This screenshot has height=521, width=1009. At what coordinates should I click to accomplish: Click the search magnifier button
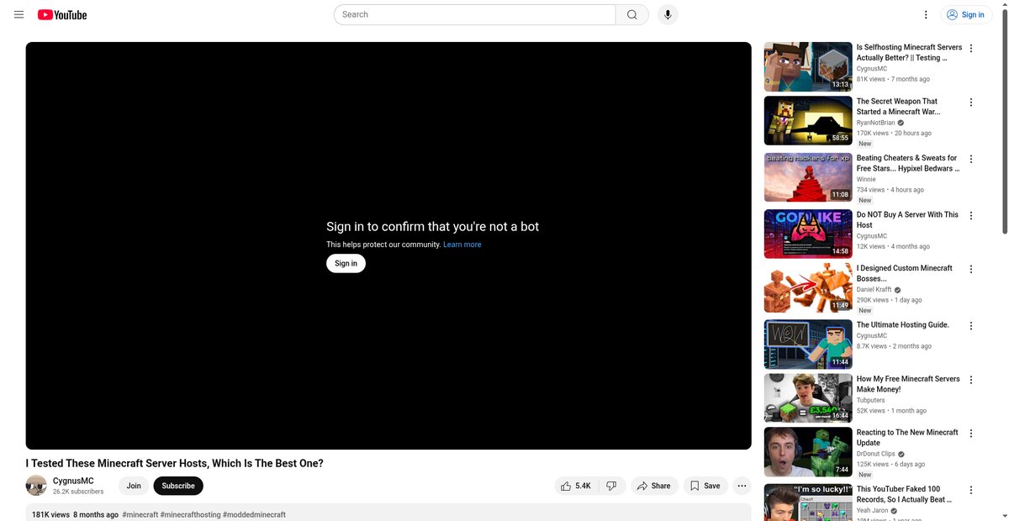point(632,14)
